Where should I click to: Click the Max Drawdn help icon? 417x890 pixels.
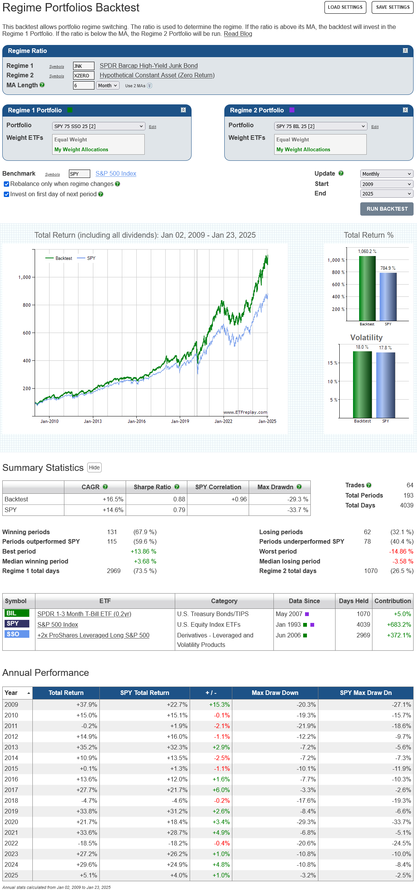(299, 487)
